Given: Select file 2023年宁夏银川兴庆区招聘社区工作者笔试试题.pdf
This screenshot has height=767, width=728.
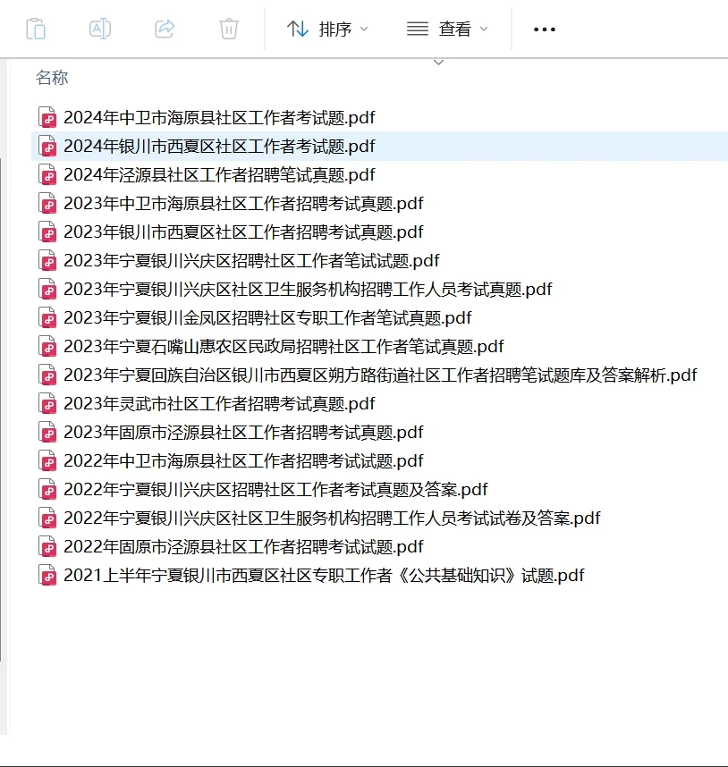Looking at the screenshot, I should click(x=251, y=260).
